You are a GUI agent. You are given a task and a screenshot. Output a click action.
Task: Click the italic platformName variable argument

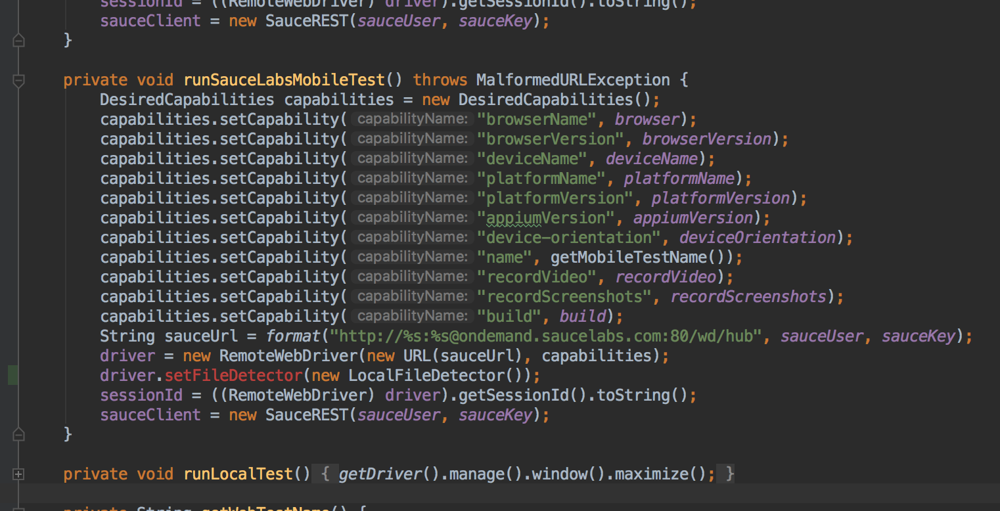pyautogui.click(x=679, y=179)
